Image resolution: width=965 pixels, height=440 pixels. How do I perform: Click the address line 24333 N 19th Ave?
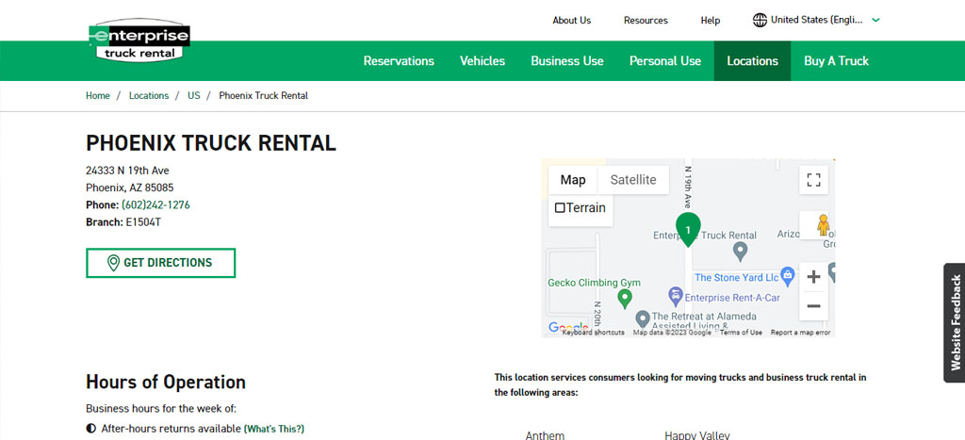(x=127, y=171)
